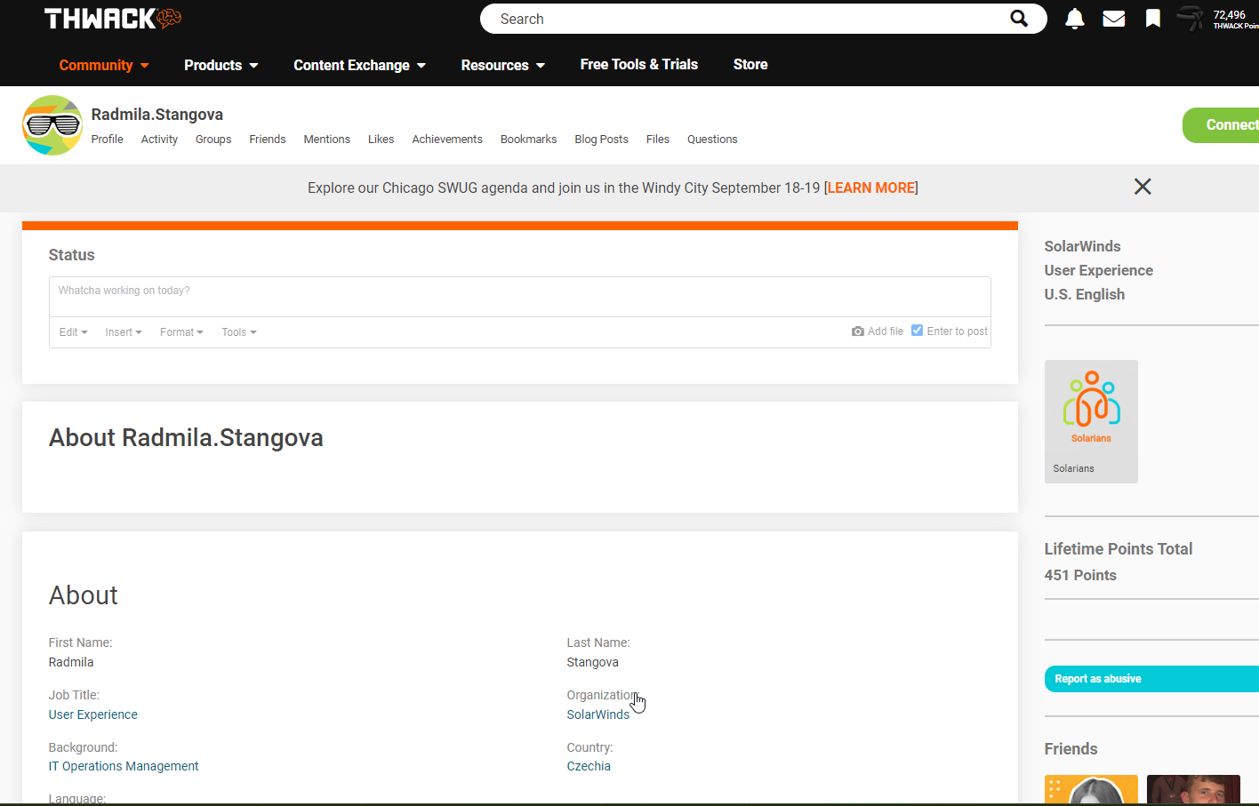This screenshot has height=806, width=1259.
Task: Open the Achievements tab
Action: click(447, 140)
